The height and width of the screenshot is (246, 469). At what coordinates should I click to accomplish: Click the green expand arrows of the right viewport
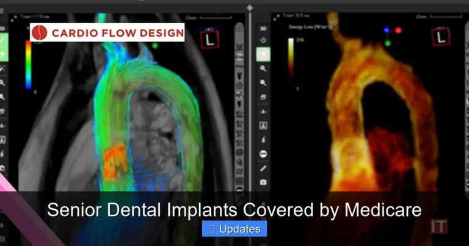click(x=277, y=18)
